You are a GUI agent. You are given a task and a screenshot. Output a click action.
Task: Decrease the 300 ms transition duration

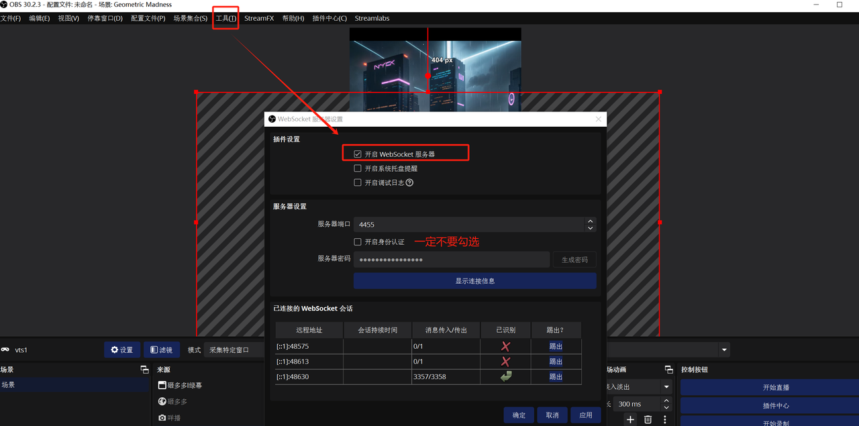tap(666, 407)
